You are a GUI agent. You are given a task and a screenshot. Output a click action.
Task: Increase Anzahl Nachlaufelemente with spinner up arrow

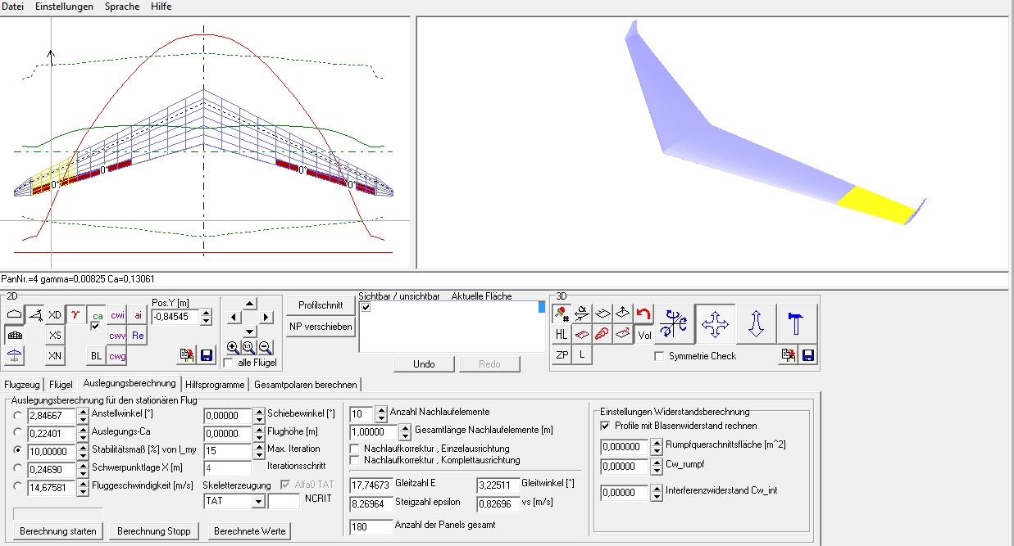(380, 410)
